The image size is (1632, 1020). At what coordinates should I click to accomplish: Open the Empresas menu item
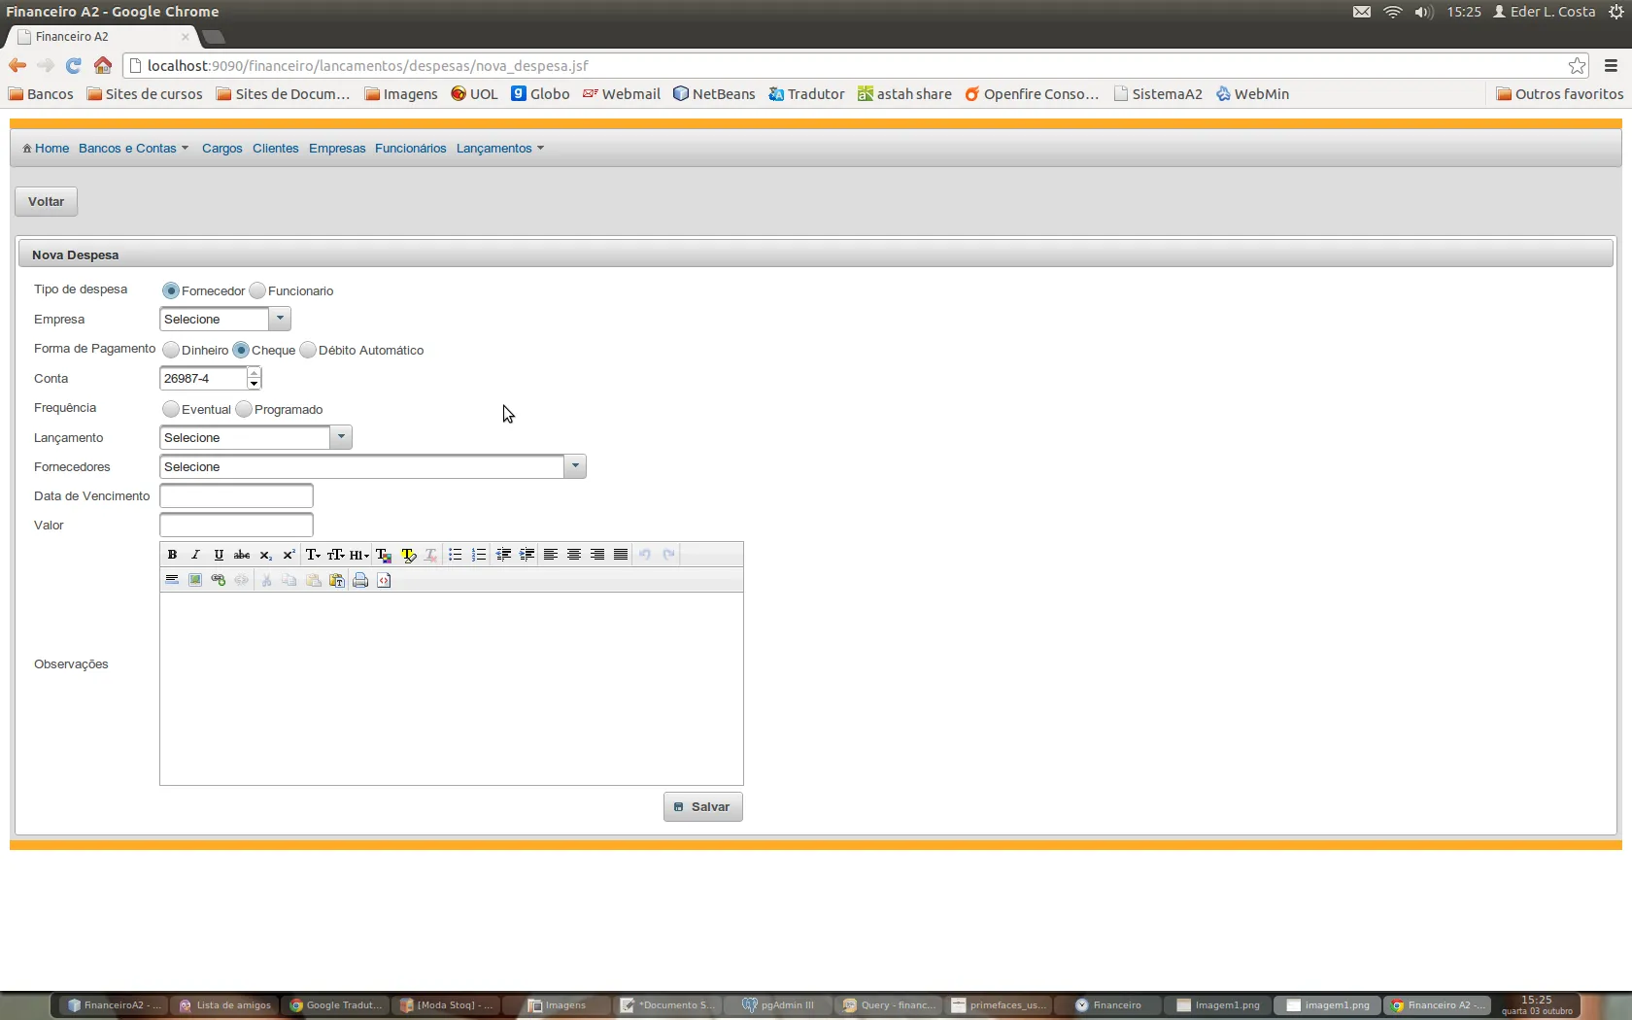tap(337, 149)
